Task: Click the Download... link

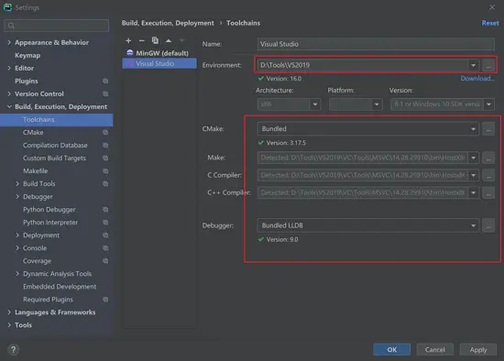Action: coord(477,79)
